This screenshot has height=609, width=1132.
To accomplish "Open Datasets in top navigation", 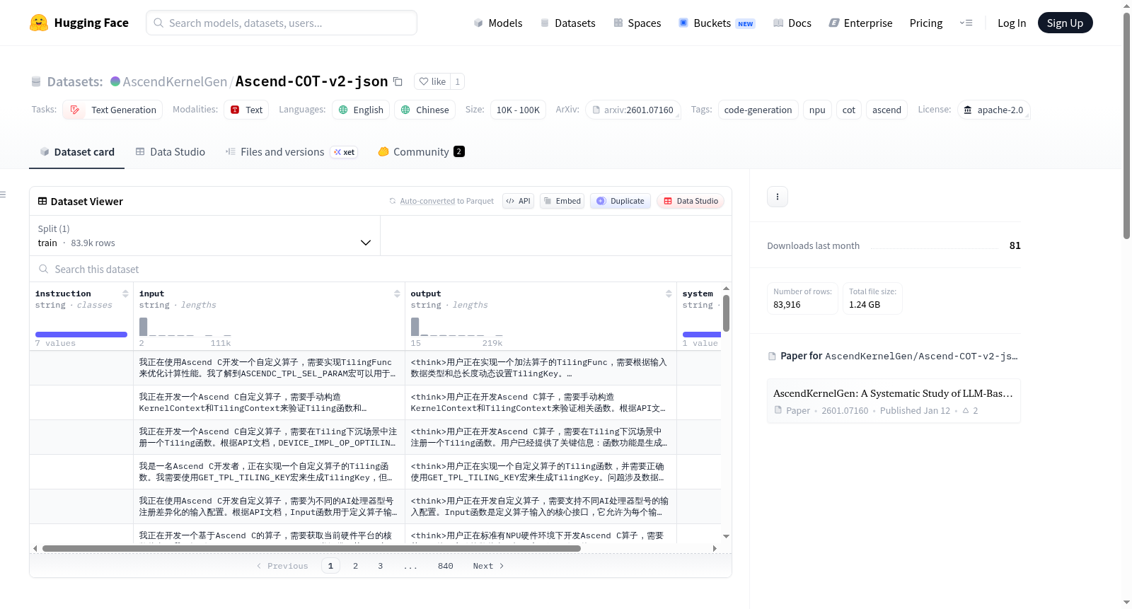I will (x=568, y=23).
